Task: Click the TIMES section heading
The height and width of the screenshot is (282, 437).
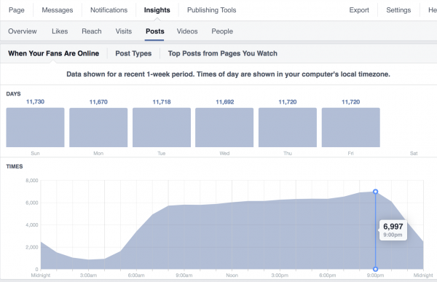Action: [x=15, y=167]
